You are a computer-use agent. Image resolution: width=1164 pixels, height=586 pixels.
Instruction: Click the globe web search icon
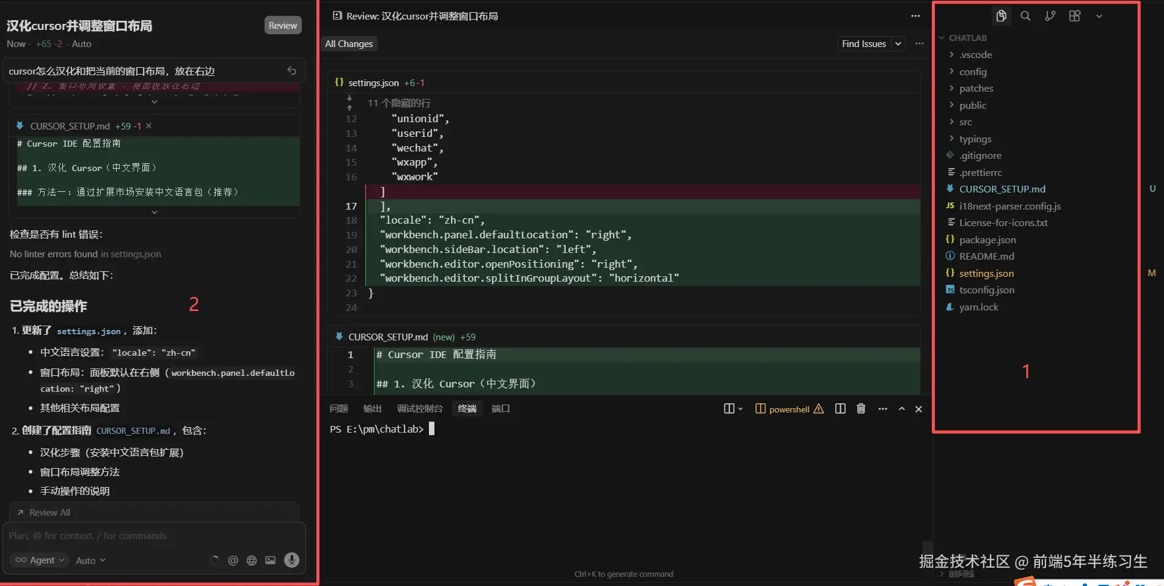click(x=252, y=560)
